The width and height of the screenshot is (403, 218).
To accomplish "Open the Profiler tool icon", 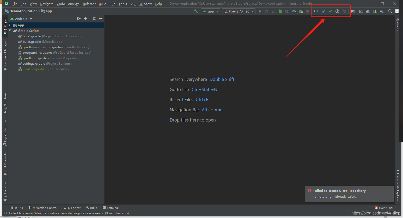I will point(294,11).
